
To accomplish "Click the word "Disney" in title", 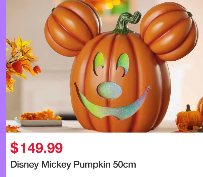I will point(24,165).
